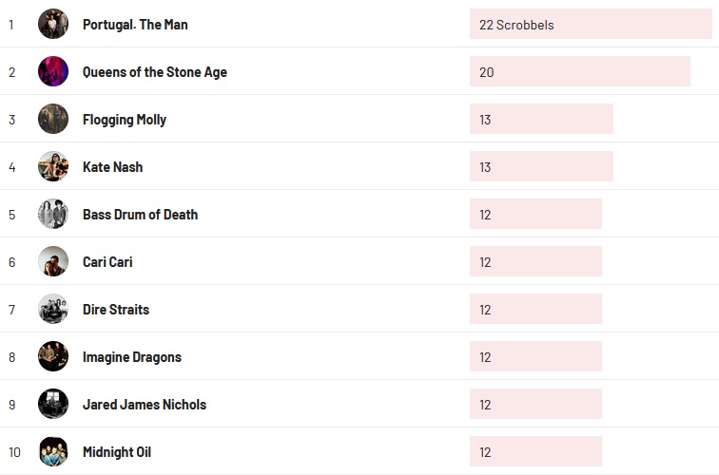Click Midnight Oil's 12 scrobbles bar
The height and width of the screenshot is (475, 719).
(x=535, y=452)
